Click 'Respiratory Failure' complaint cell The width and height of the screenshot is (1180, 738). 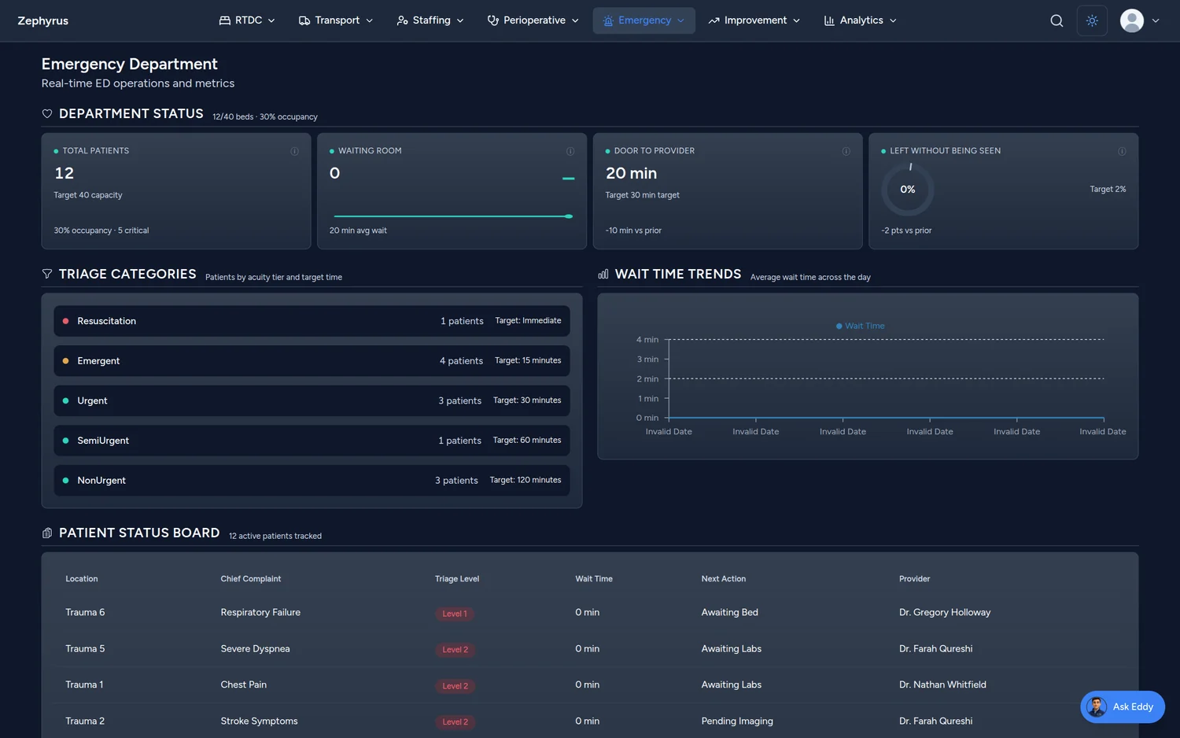(x=260, y=612)
